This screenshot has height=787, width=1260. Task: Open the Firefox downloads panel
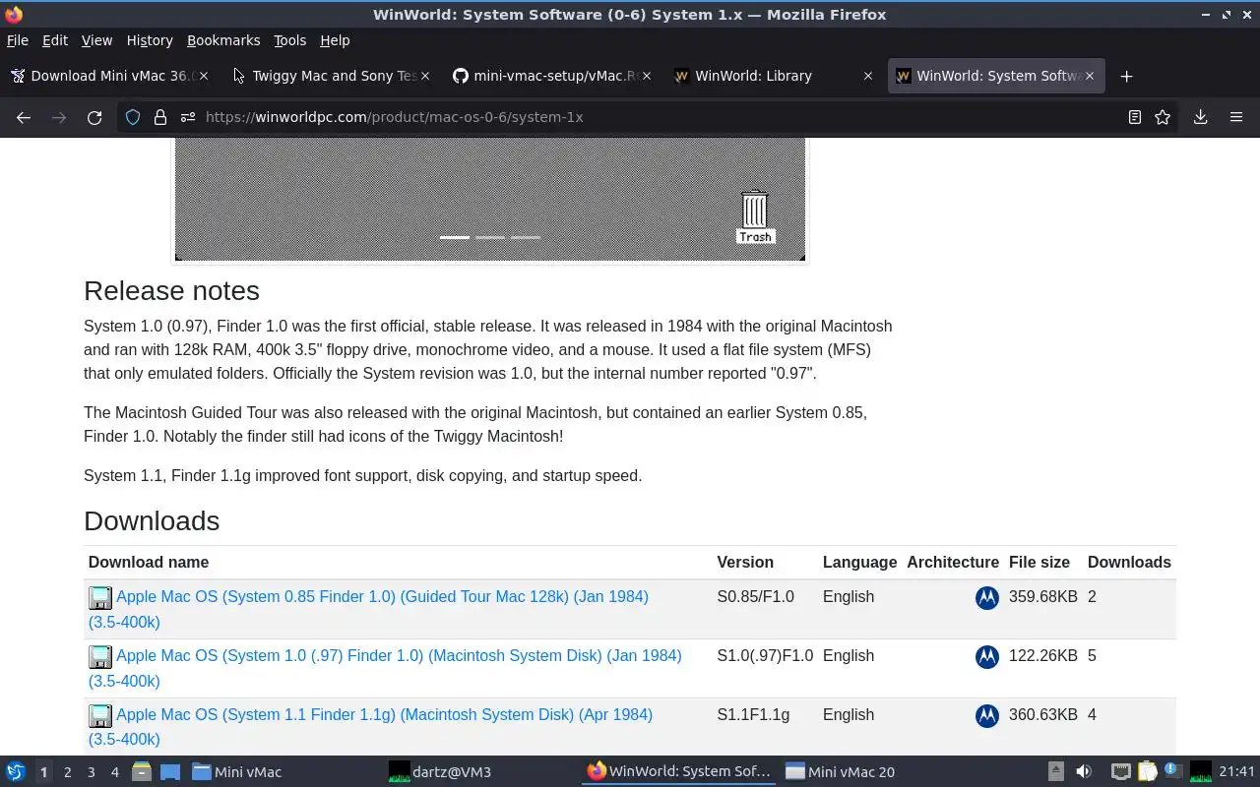point(1201,117)
